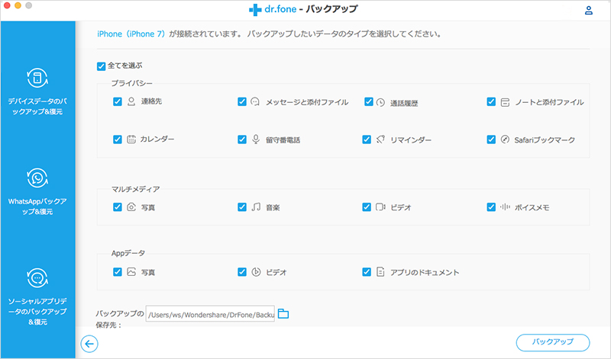Uncheck the voice memo (ボイスメモ) checkbox
611x359 pixels.
pos(491,207)
